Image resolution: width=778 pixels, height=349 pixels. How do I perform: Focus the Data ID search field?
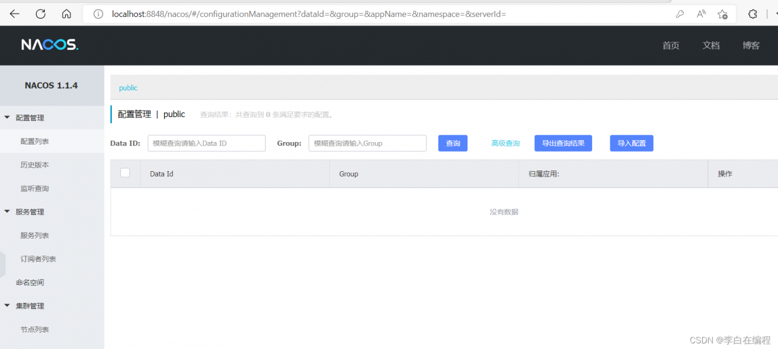(207, 143)
